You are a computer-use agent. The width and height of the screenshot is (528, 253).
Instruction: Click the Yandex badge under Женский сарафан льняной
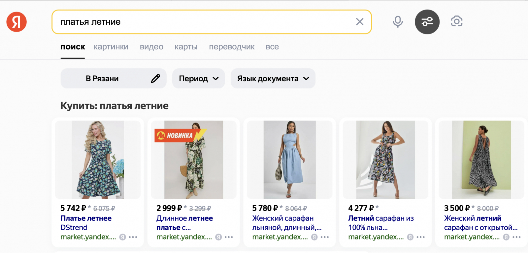pos(314,237)
